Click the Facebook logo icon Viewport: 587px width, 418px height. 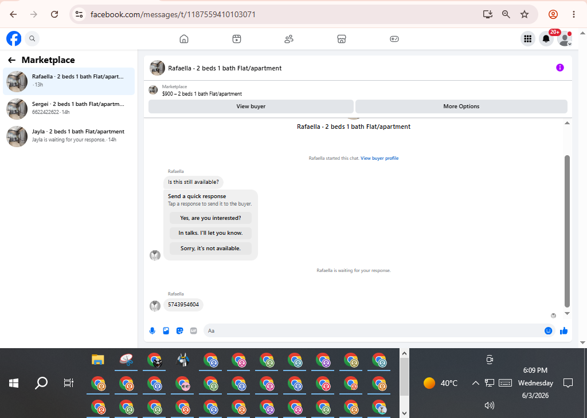(14, 38)
